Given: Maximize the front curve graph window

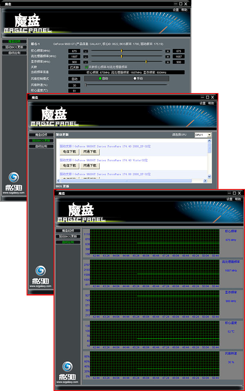Looking at the screenshot, I should [x=234, y=193].
